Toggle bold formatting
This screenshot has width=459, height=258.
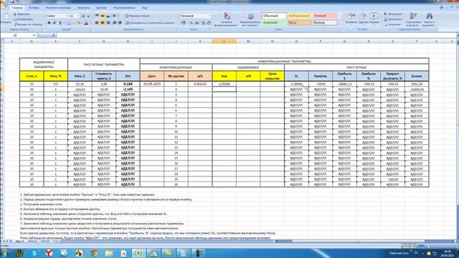pos(49,23)
